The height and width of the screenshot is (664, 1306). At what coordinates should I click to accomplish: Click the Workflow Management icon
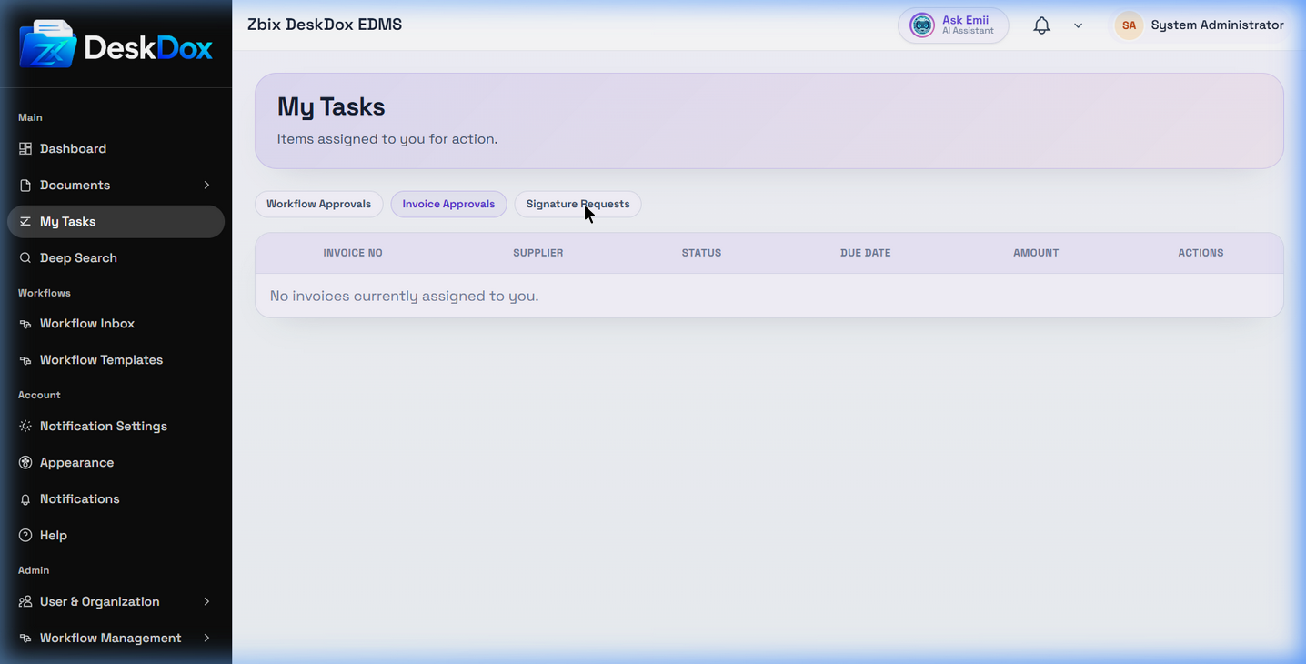tap(25, 638)
